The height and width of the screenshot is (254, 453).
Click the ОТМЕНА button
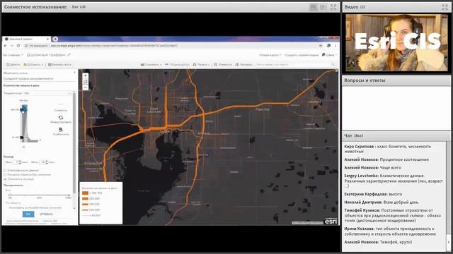46,214
